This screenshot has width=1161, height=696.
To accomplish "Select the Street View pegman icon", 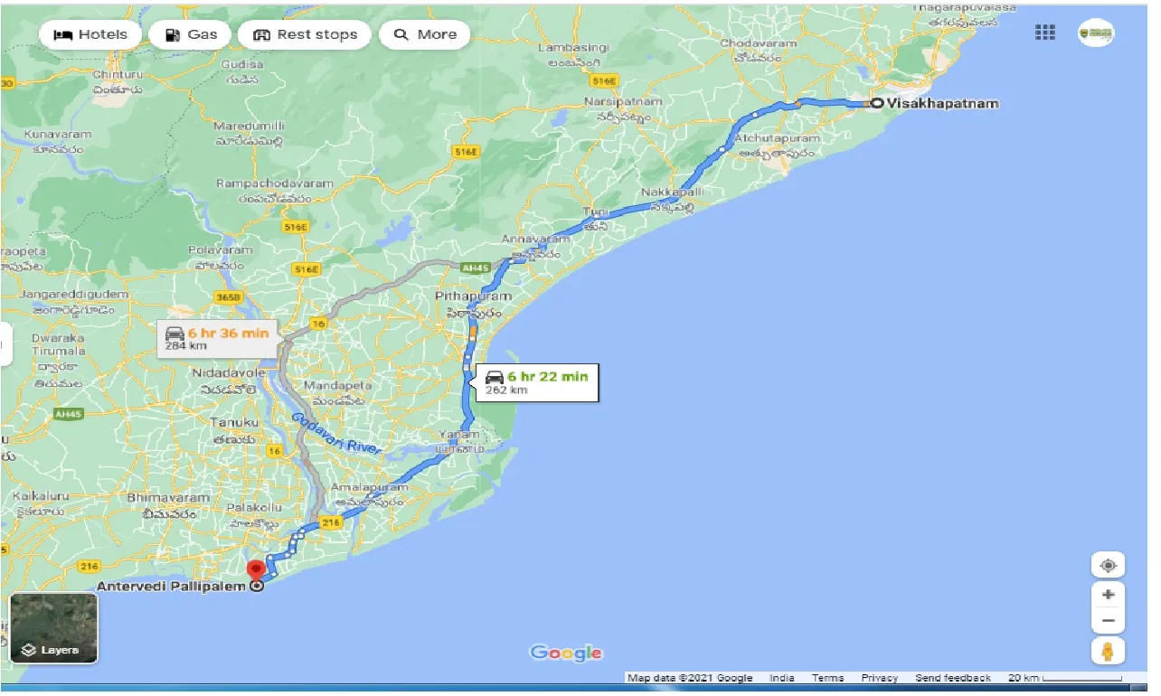I will tap(1108, 652).
